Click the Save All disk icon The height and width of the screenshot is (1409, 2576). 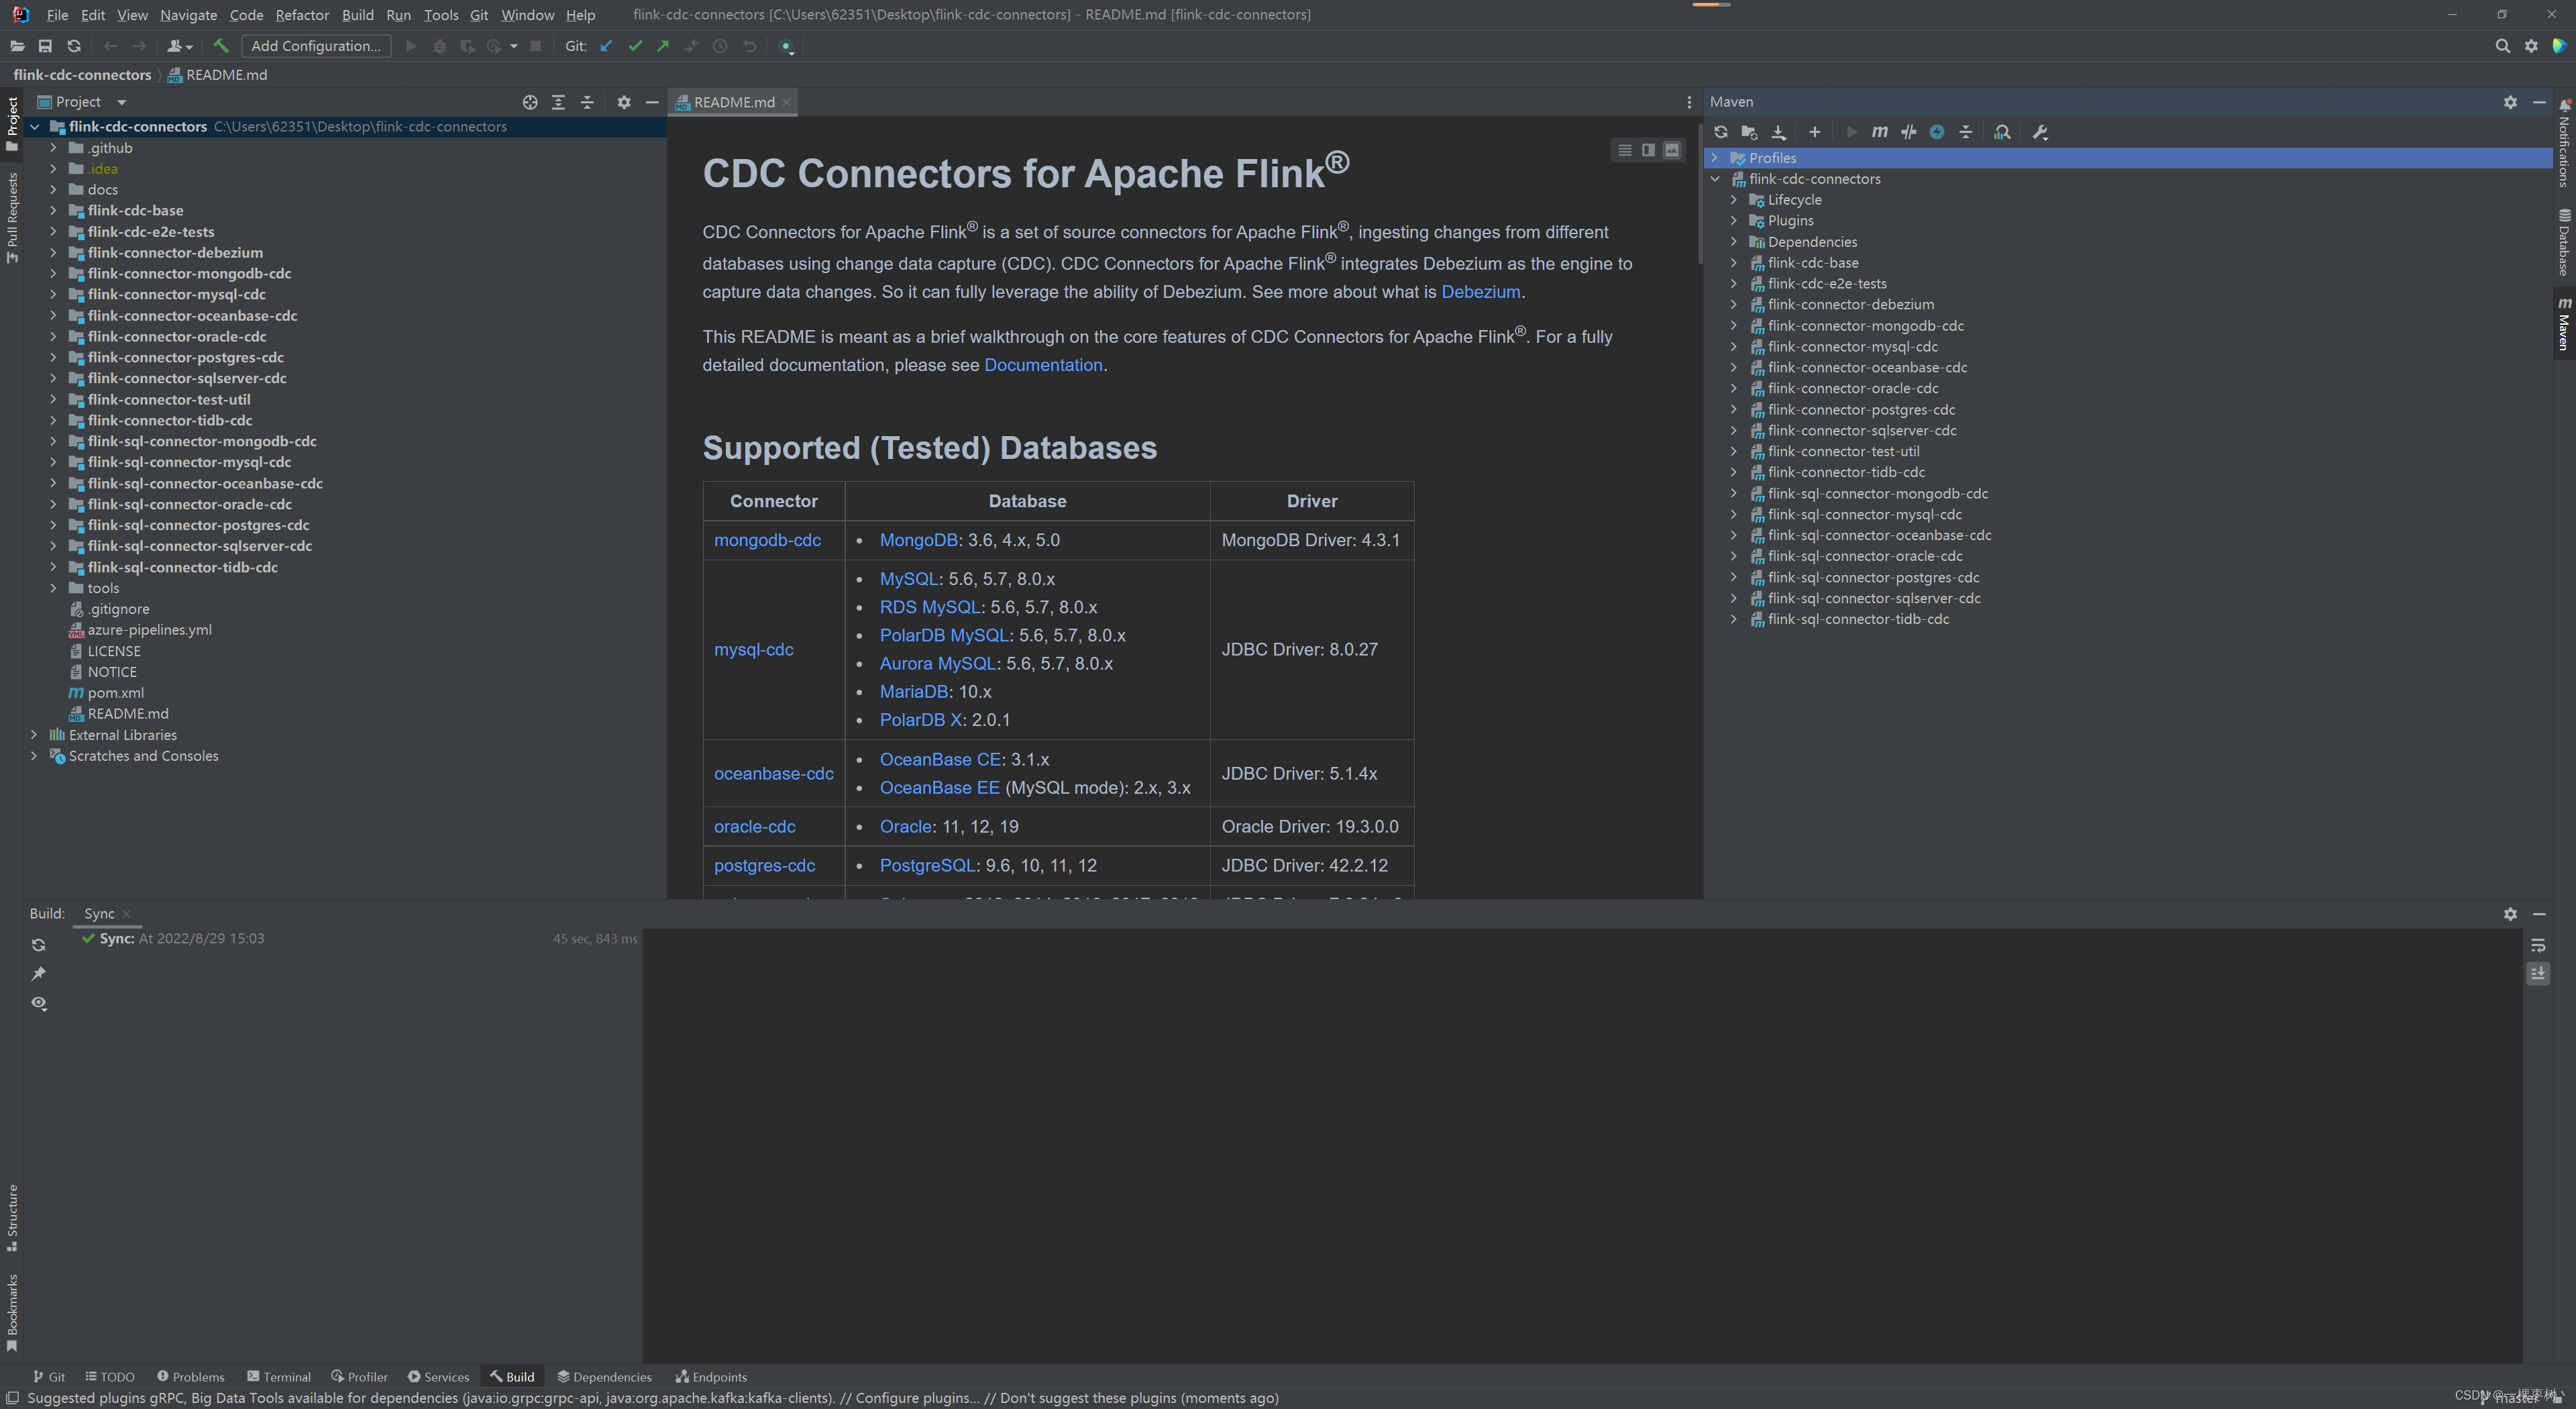(45, 46)
